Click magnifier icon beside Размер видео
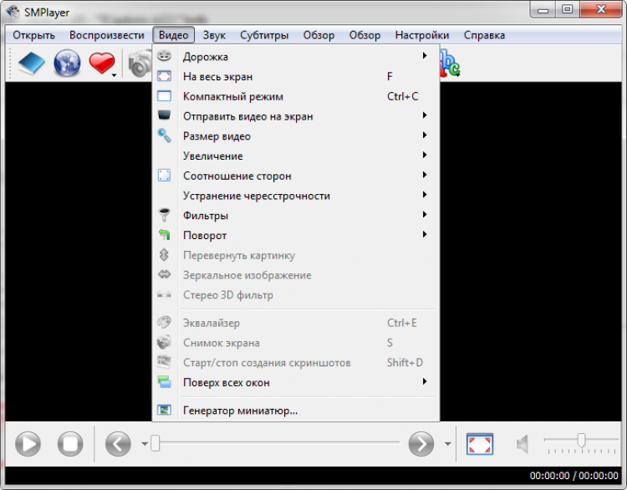This screenshot has height=490, width=627. pos(164,135)
